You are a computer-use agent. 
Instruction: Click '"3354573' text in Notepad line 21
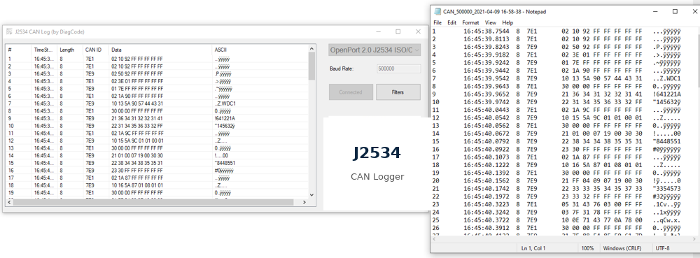[x=666, y=189]
